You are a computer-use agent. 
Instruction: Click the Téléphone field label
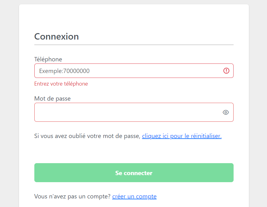48,59
